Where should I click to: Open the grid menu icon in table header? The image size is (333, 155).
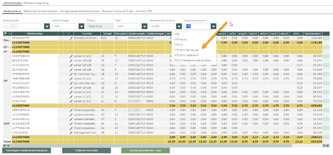coord(5,33)
